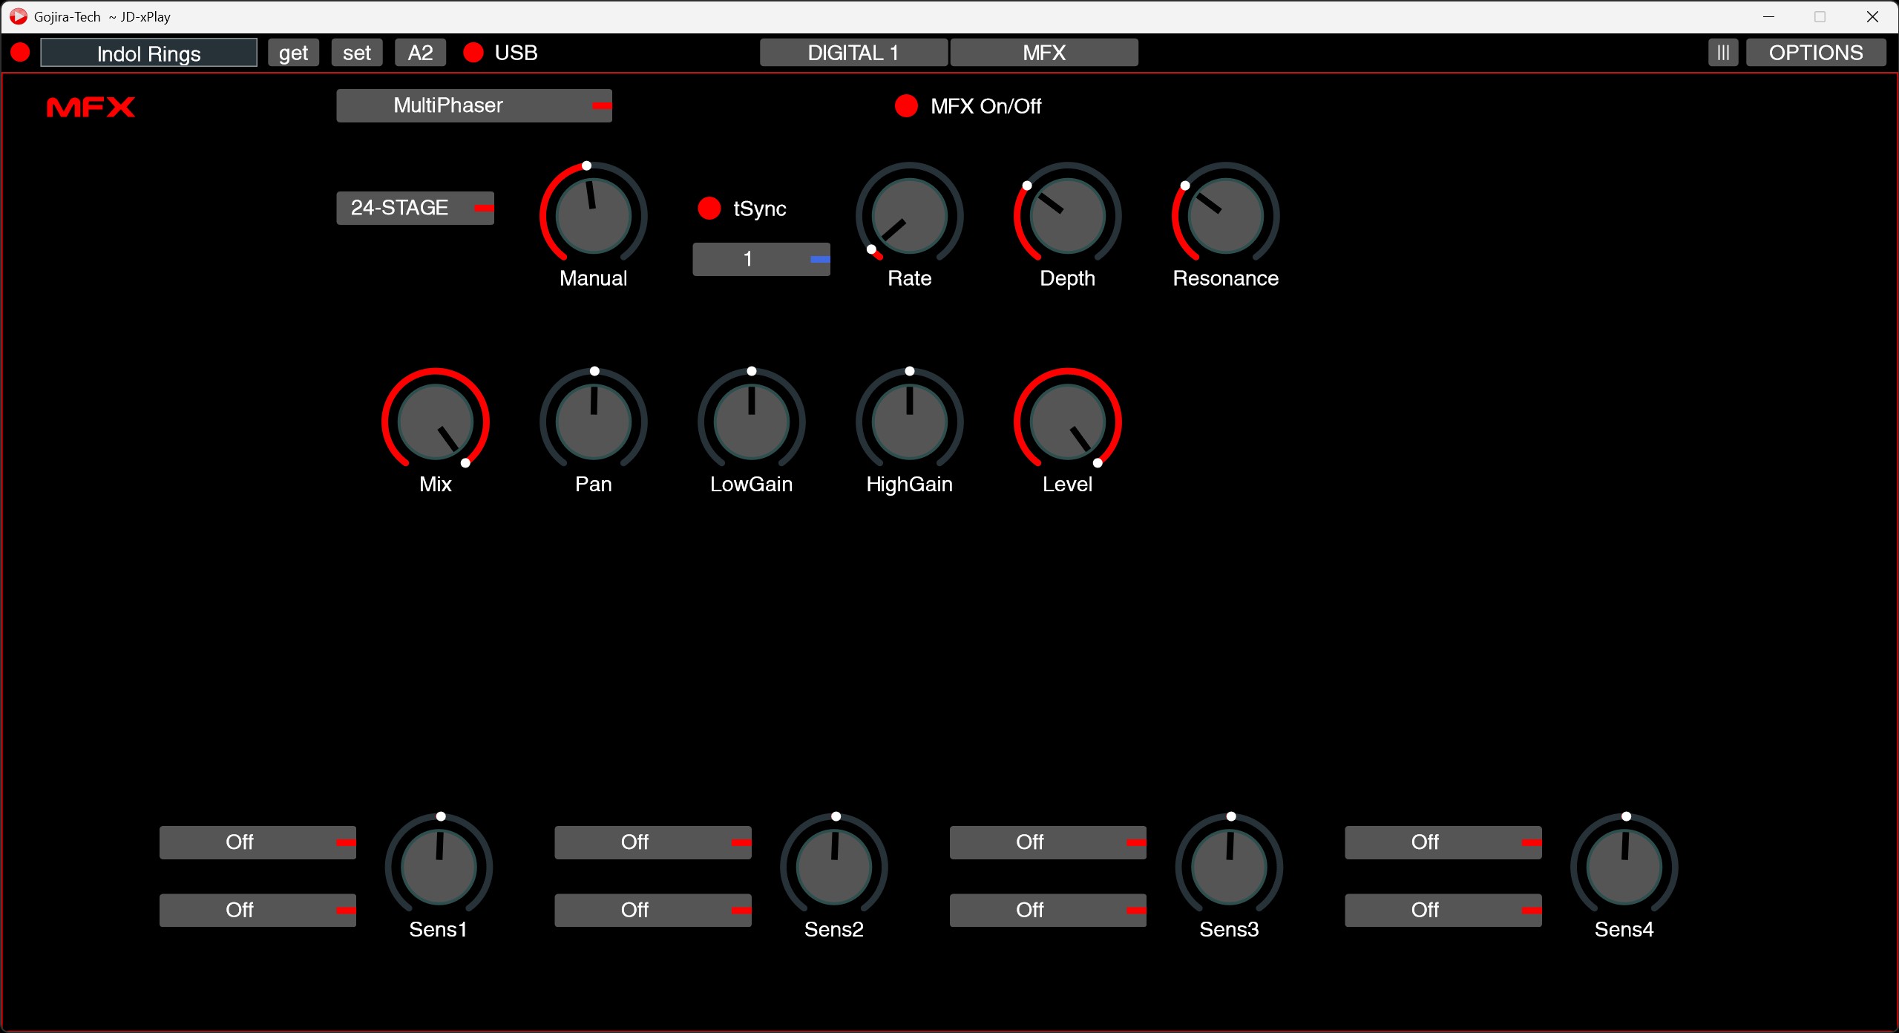Screen dimensions: 1899x1033
Task: Toggle the USB connection indicator
Action: point(473,53)
